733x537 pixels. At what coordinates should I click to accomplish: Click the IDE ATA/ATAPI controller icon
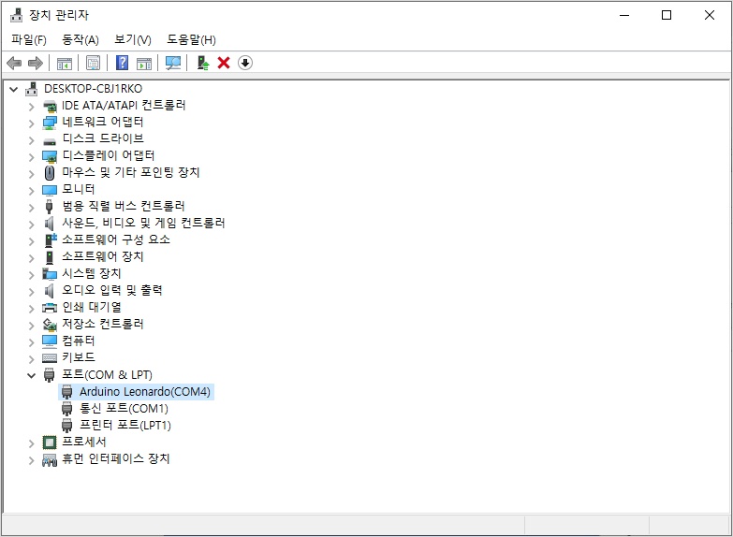pos(50,107)
